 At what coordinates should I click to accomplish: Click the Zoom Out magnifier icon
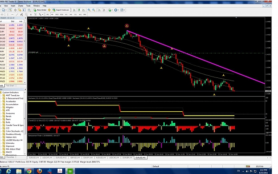pos(93,10)
